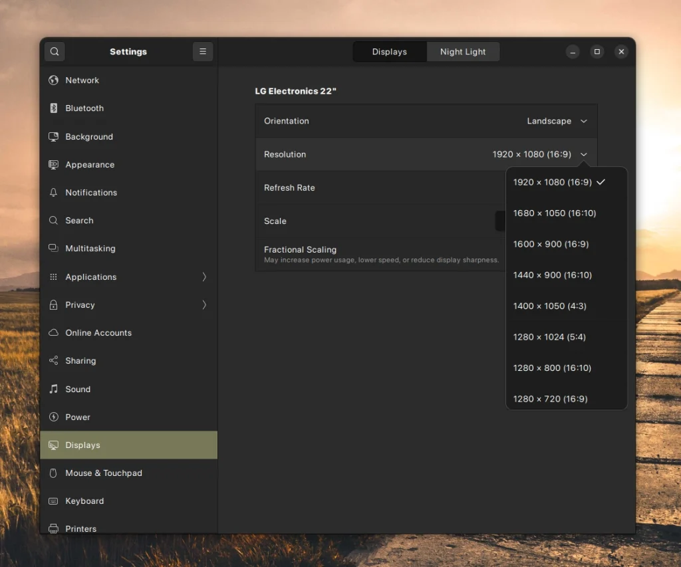
Task: Open Mouse & Touchpad via its icon
Action: coord(53,473)
